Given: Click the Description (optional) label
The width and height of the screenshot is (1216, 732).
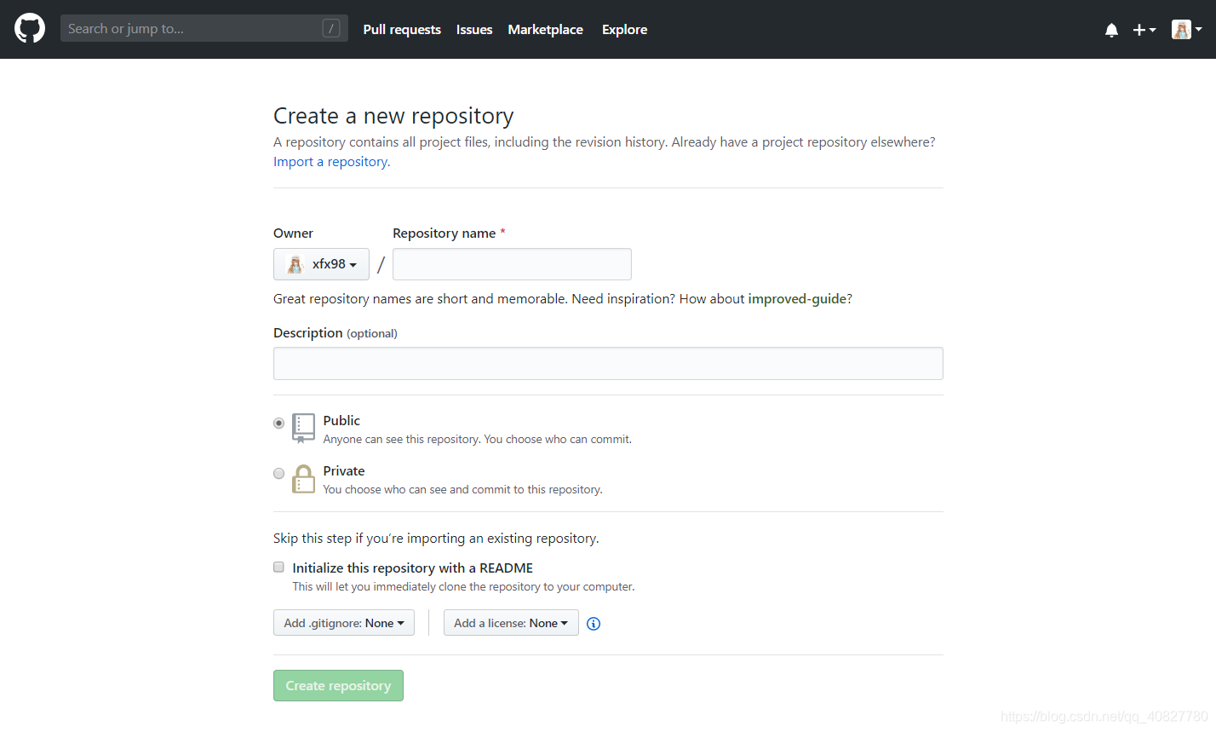Looking at the screenshot, I should (x=336, y=333).
